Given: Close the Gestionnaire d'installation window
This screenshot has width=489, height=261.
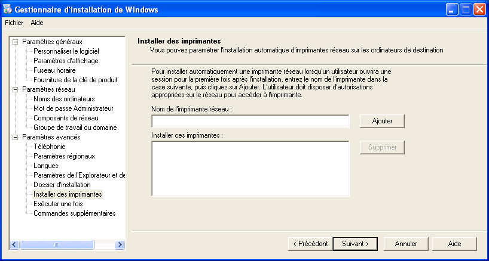Looking at the screenshot, I should [x=479, y=10].
